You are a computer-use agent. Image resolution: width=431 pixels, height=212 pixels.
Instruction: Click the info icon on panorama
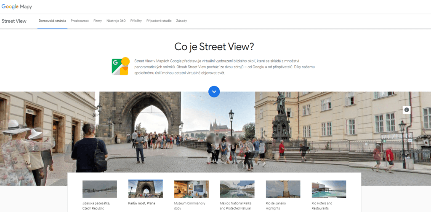[407, 110]
